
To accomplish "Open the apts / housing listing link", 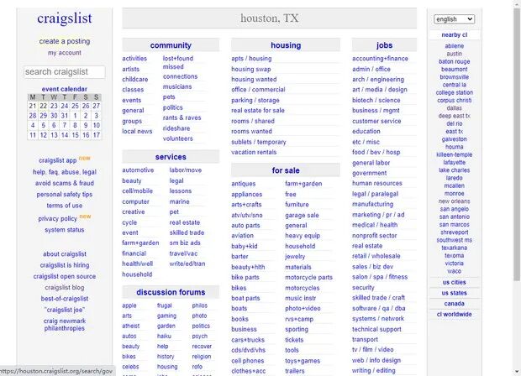I will pos(251,59).
